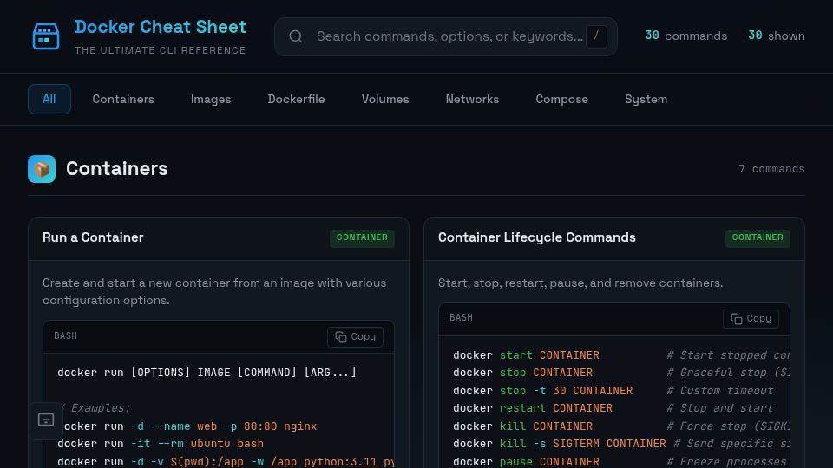Switch to the Containers tab
The width and height of the screenshot is (833, 468).
pos(123,99)
